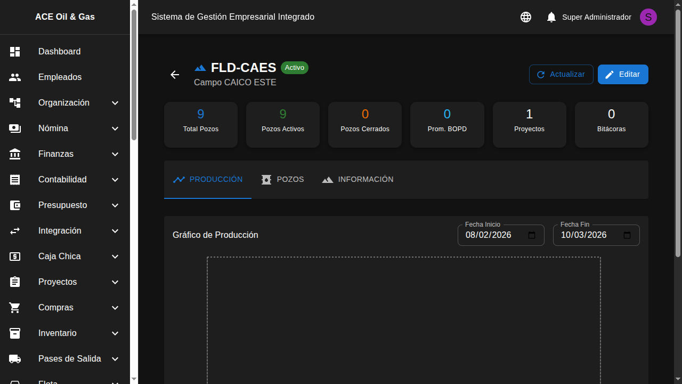682x384 pixels.
Task: Click the Finanzas bank icon
Action: 15,154
